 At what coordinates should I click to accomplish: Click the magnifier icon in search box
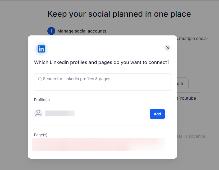click(x=40, y=79)
